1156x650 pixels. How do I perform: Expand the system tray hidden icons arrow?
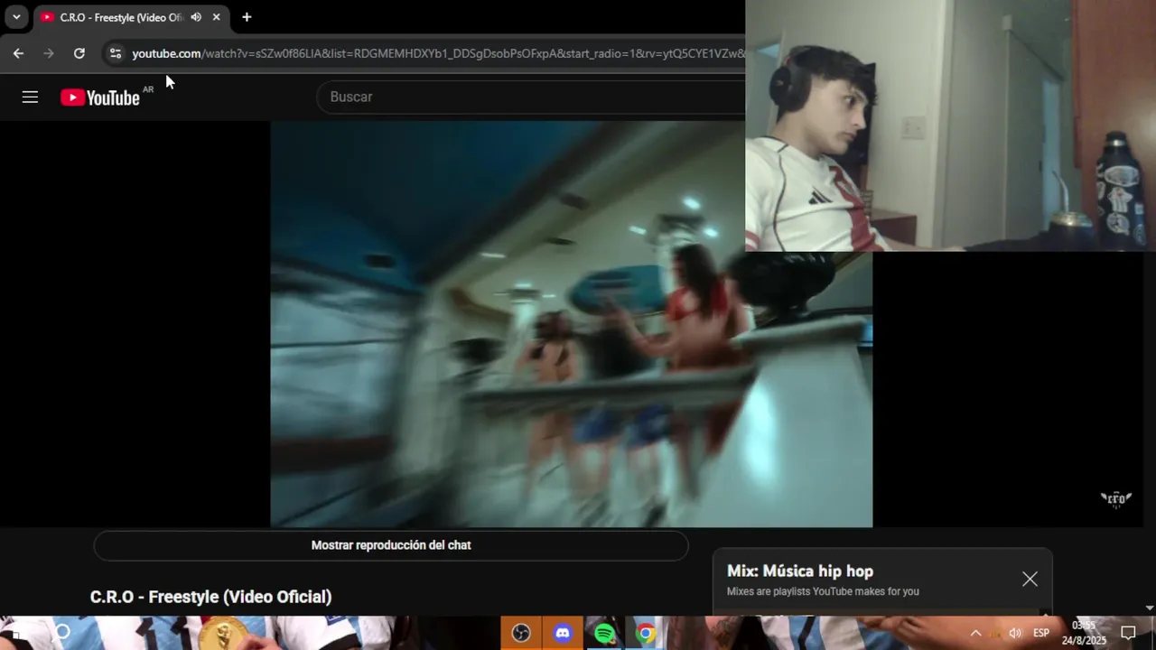(975, 633)
